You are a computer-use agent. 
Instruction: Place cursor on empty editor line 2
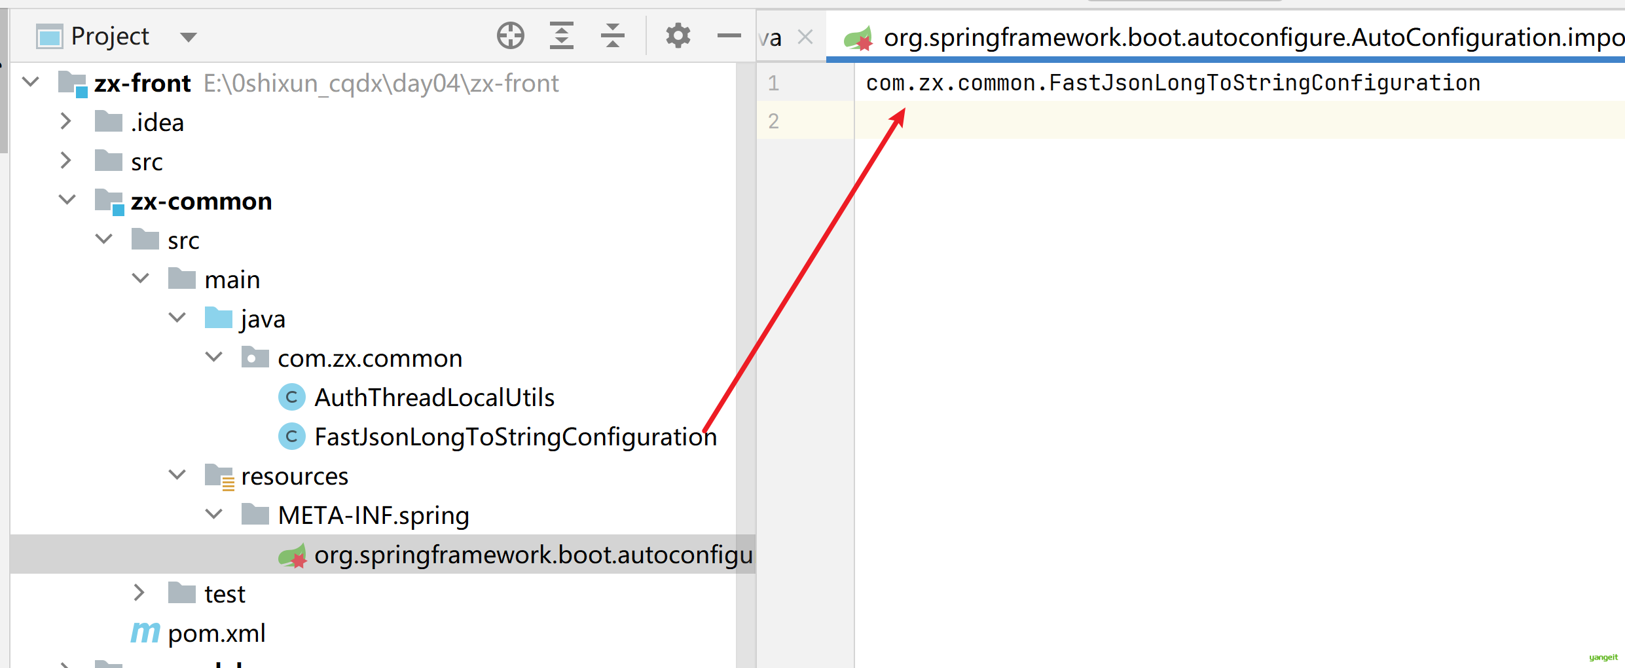click(1239, 121)
